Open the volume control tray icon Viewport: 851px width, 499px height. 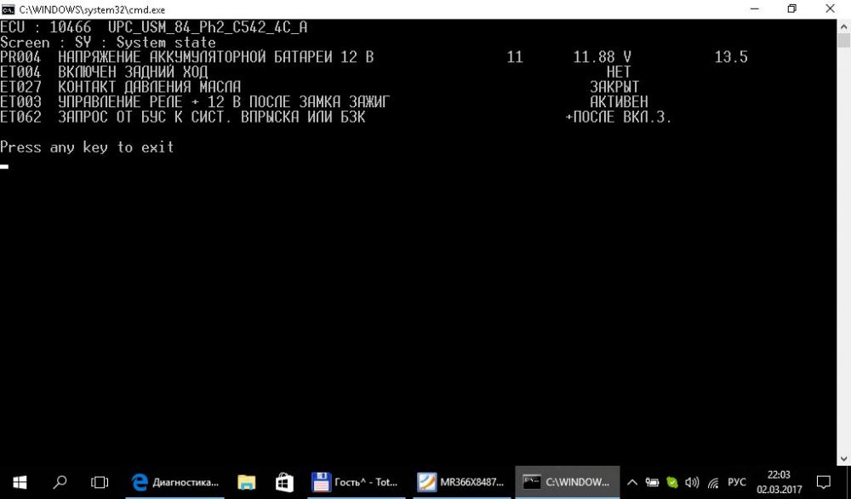click(692, 482)
